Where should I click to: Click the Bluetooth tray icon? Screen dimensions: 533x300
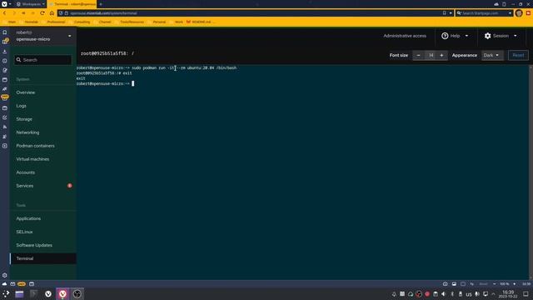click(x=452, y=294)
